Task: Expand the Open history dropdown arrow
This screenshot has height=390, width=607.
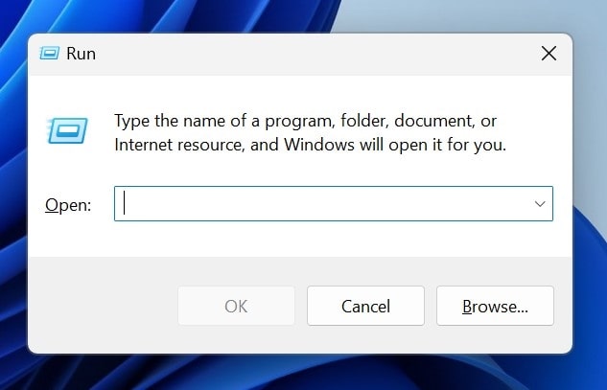Action: click(x=540, y=204)
